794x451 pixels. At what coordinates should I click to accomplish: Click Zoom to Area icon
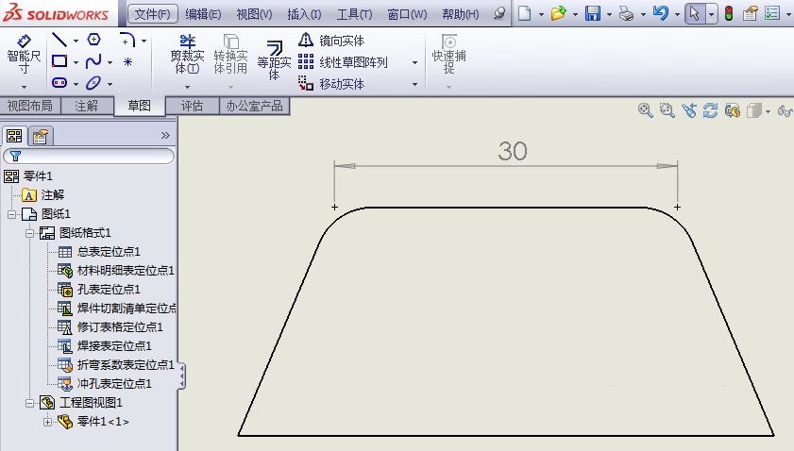tap(667, 110)
